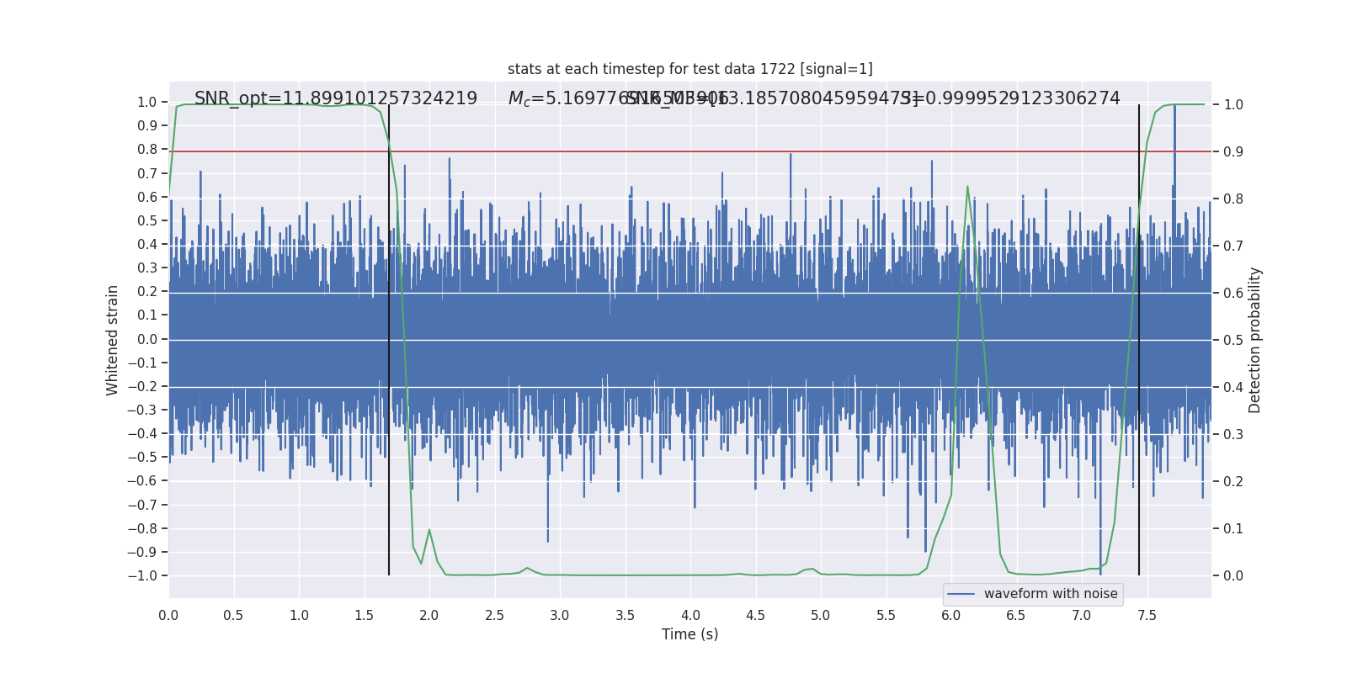Click the green probability curve peak near 6.1 s
This screenshot has height=673, width=1347.
967,187
